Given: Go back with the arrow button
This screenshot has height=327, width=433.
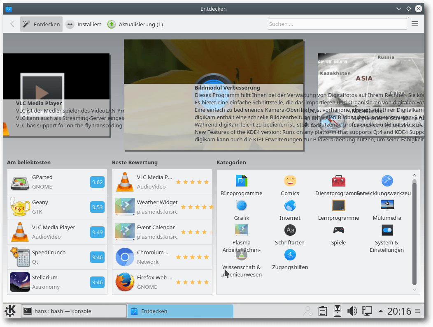Looking at the screenshot, I should 12,24.
